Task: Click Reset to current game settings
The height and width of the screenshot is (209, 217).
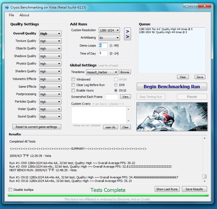Action: [x=37, y=127]
